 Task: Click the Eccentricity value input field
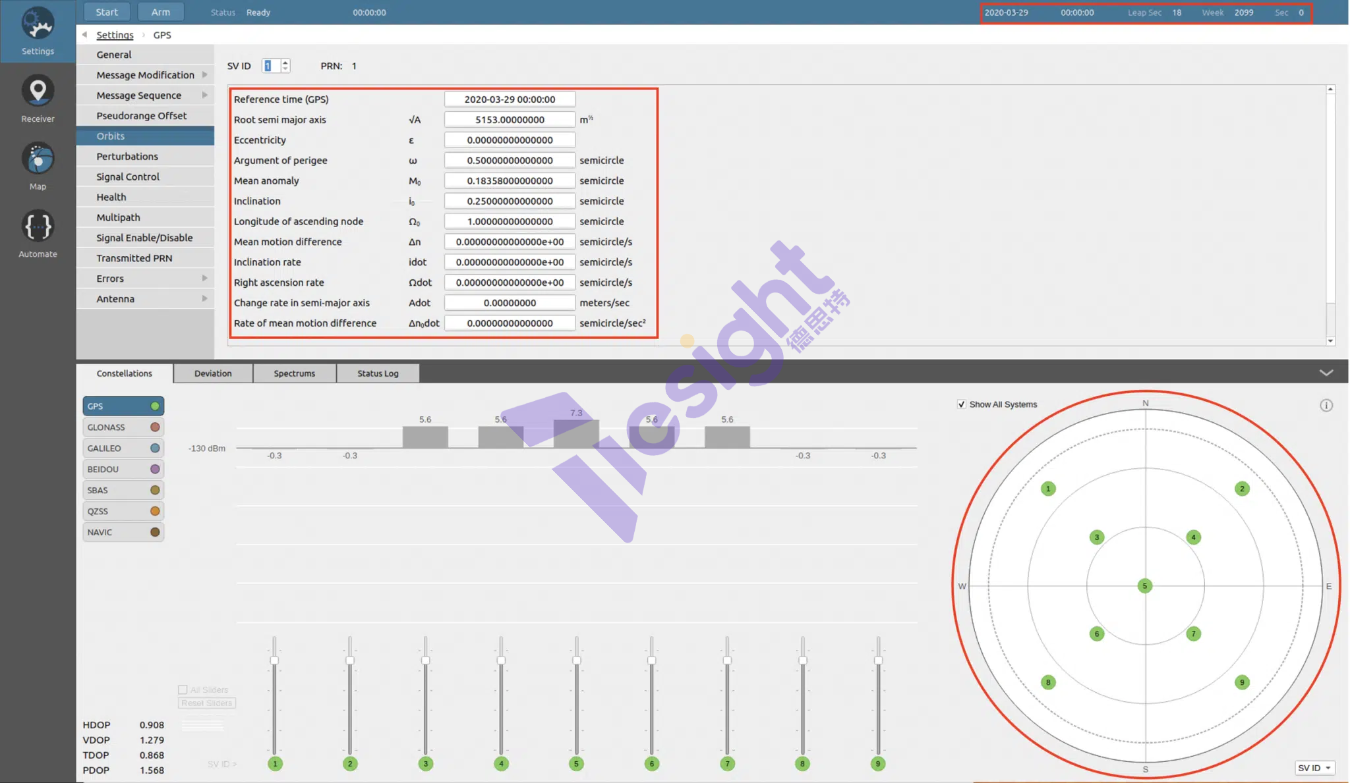pos(510,140)
